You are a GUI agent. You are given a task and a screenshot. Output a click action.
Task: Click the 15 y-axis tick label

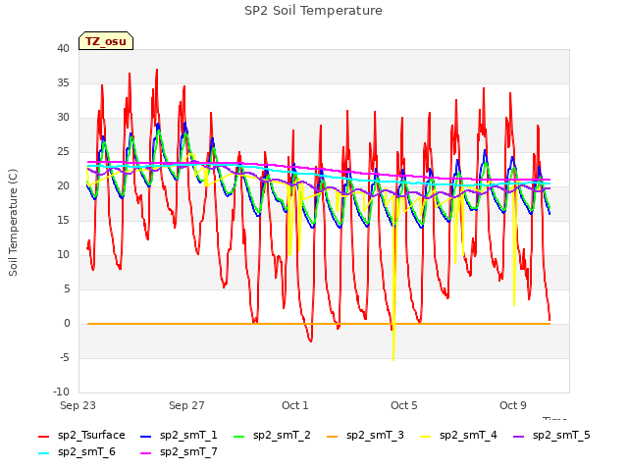tap(63, 220)
